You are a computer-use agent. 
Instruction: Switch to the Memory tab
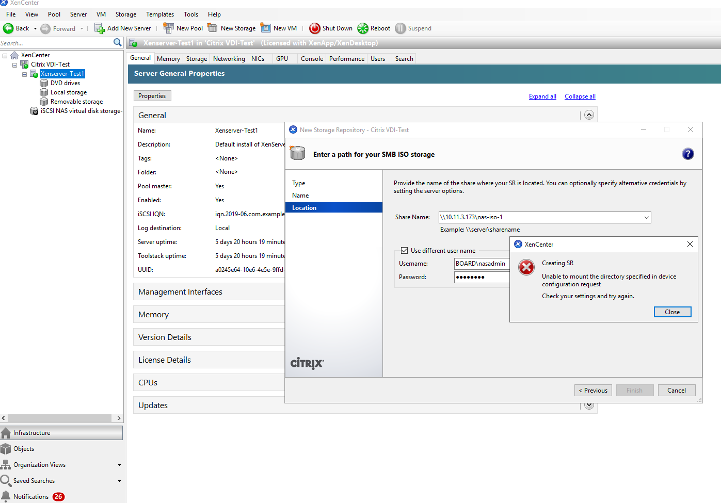(x=168, y=59)
